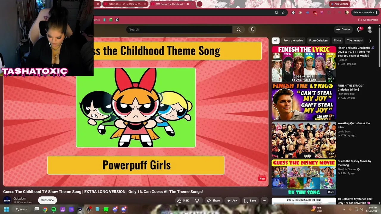
Task: Open the Chrome three-dot menu
Action: pyautogui.click(x=377, y=12)
